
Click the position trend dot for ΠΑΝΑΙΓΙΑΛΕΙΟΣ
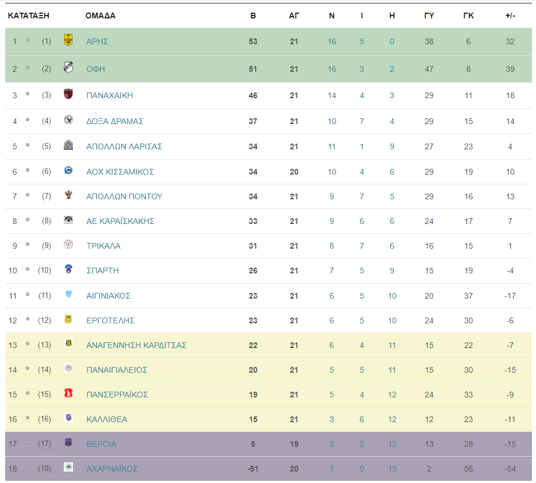click(x=28, y=369)
